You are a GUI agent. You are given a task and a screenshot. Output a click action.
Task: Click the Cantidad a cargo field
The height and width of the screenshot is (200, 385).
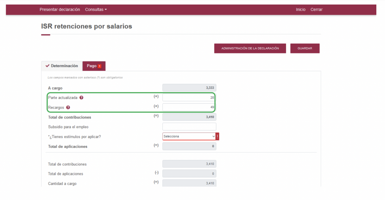coord(189,183)
